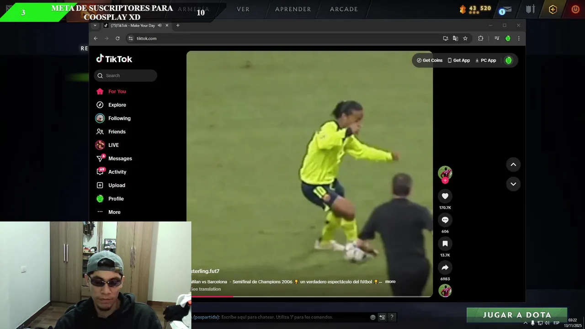Image resolution: width=585 pixels, height=329 pixels.
Task: Show hidden system tray icons
Action: coord(526,323)
